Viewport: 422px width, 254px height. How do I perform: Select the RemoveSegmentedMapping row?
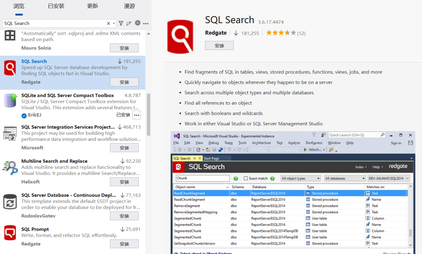pos(290,212)
